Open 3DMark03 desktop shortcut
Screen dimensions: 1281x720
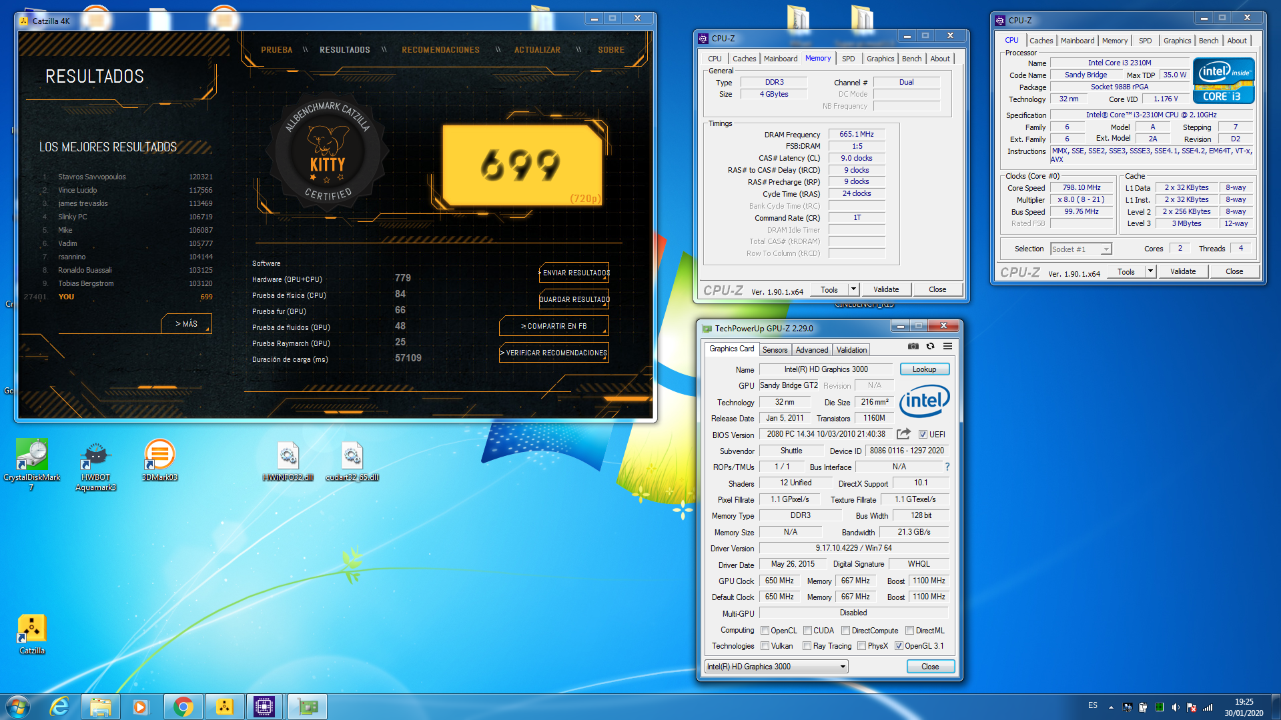pyautogui.click(x=159, y=460)
